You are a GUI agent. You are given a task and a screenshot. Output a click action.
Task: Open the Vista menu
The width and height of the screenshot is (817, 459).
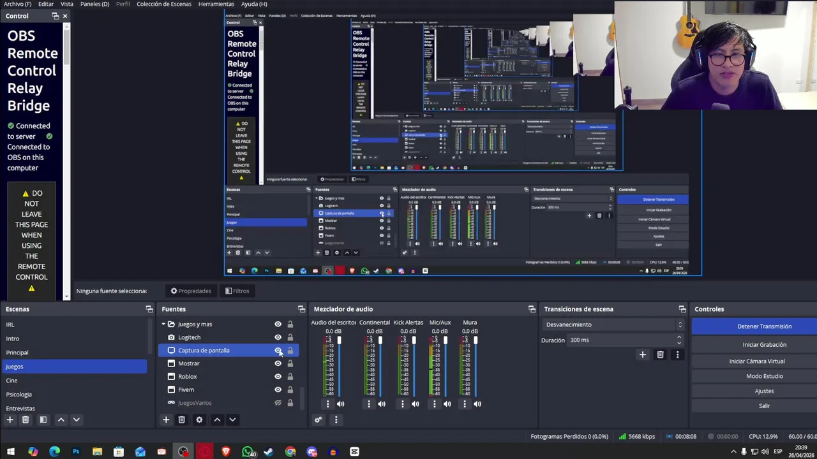(x=67, y=4)
